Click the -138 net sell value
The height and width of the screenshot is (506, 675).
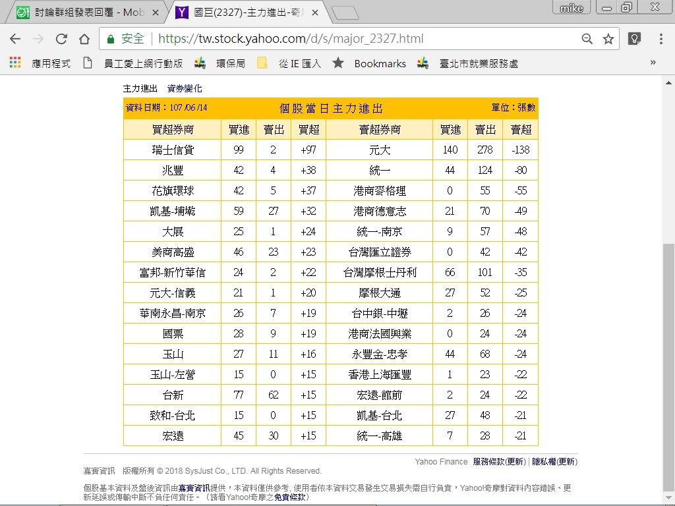tap(521, 150)
